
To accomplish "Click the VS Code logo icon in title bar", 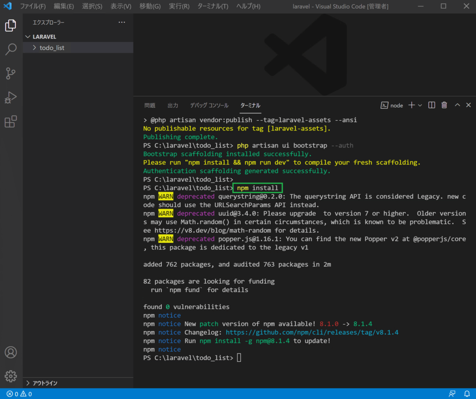I will tap(7, 6).
